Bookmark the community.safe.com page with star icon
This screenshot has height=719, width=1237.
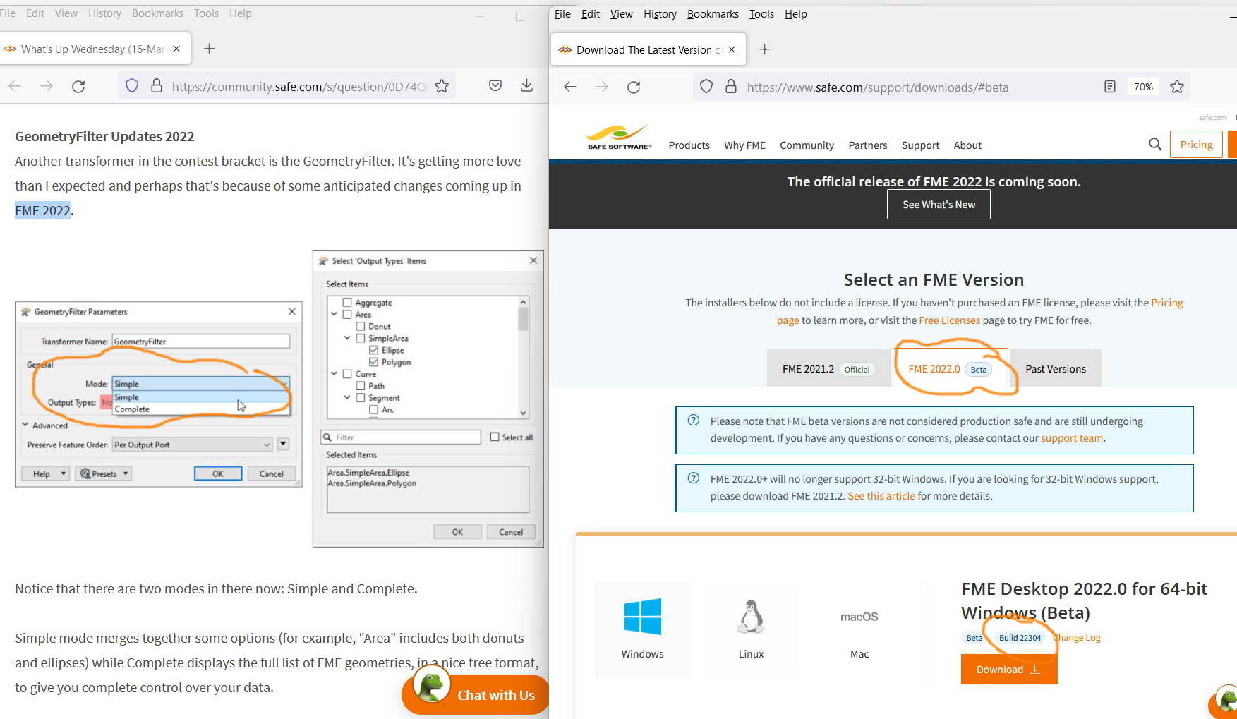click(x=442, y=86)
